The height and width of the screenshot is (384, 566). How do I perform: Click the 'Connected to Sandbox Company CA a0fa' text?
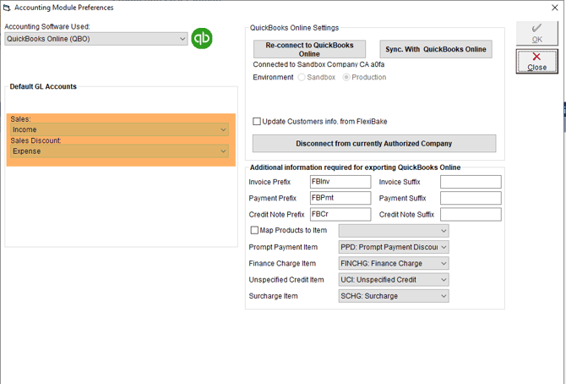point(318,65)
